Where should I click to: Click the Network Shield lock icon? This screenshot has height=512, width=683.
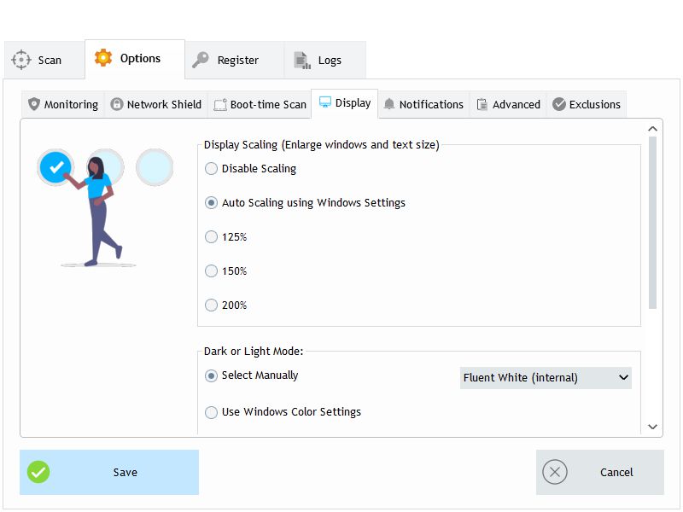point(117,104)
